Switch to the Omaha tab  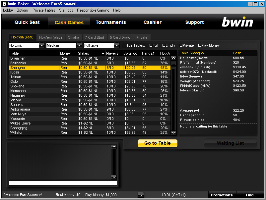click(x=73, y=37)
